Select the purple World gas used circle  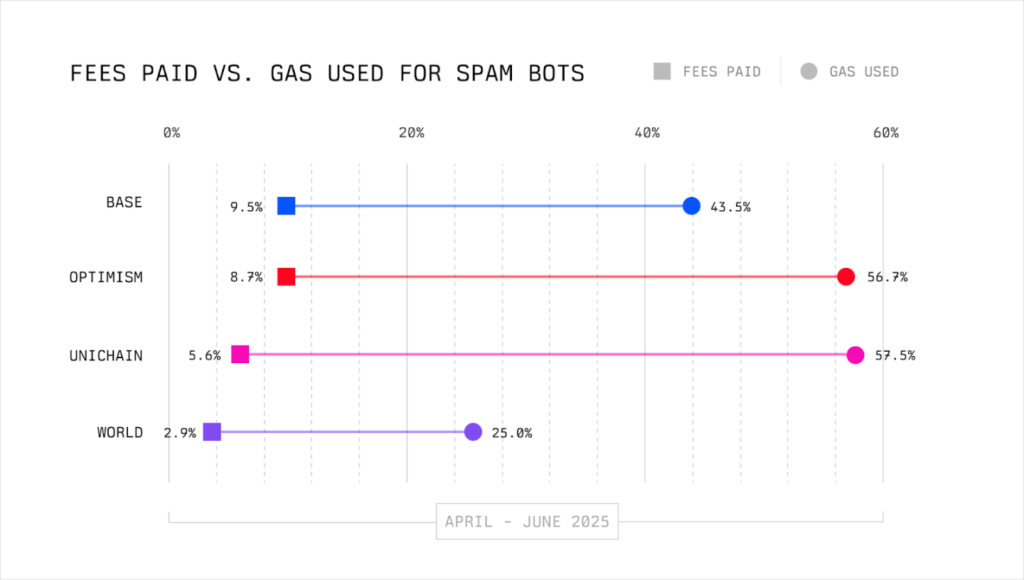click(473, 431)
